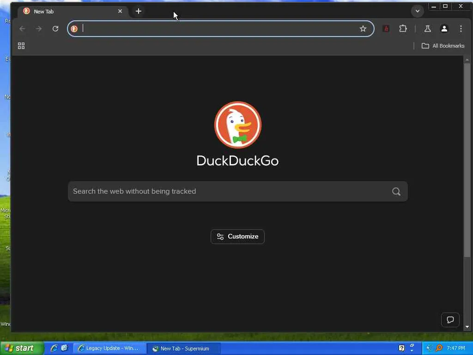Click the help question mark tray icon
473x355 pixels.
(x=401, y=348)
